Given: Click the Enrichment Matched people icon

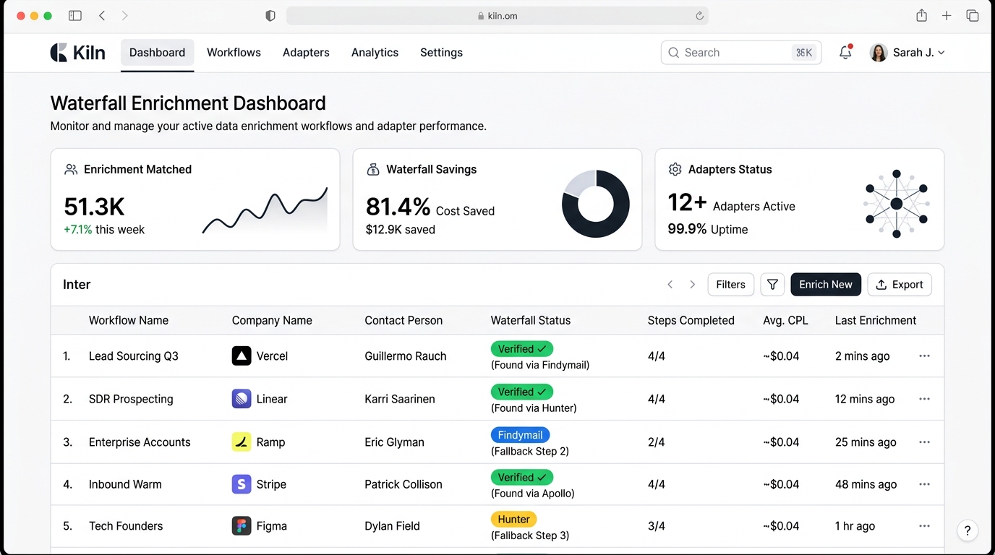Looking at the screenshot, I should coord(71,169).
